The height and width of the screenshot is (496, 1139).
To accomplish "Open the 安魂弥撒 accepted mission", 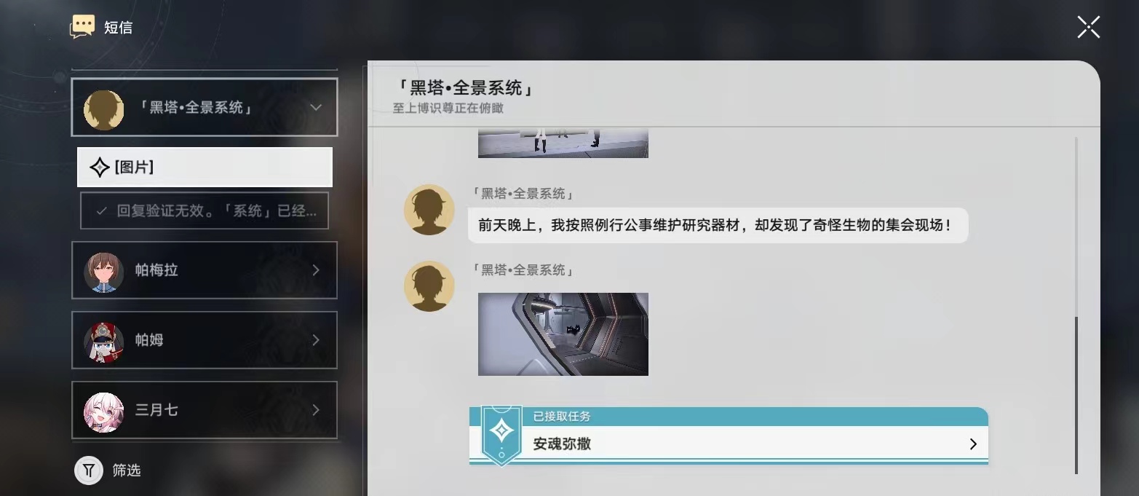I will pyautogui.click(x=729, y=436).
